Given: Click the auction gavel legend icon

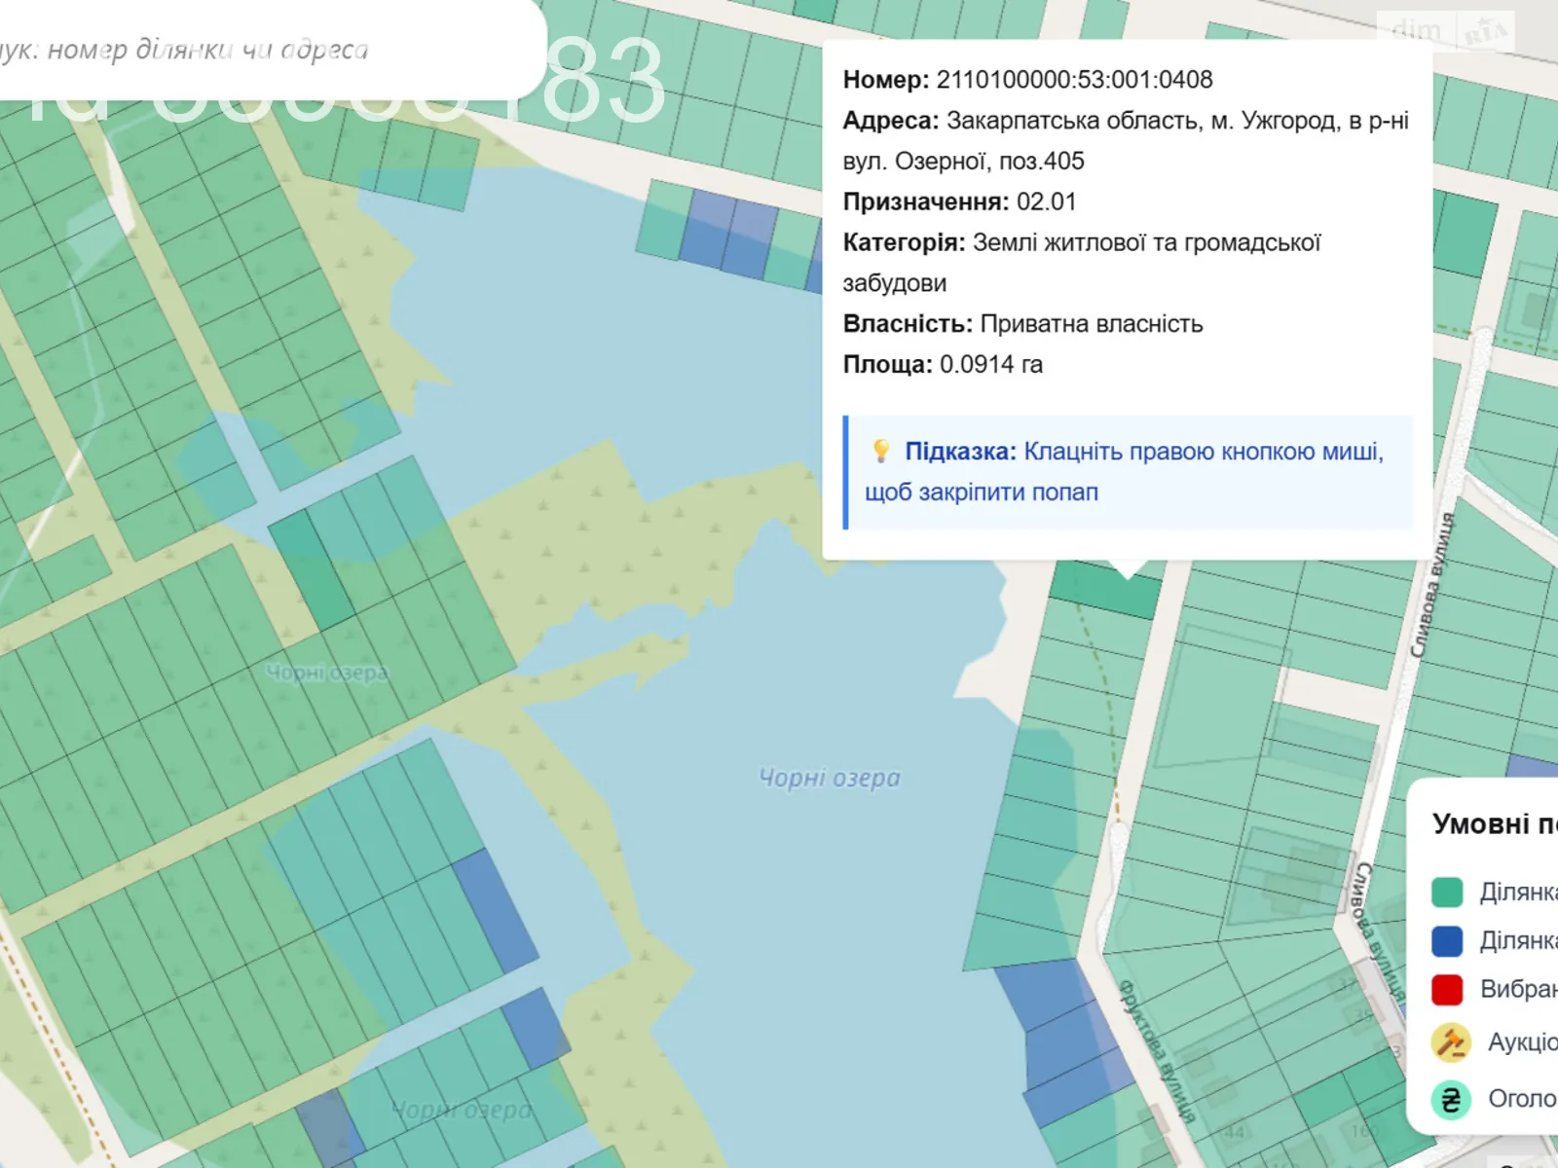Looking at the screenshot, I should [1450, 1042].
